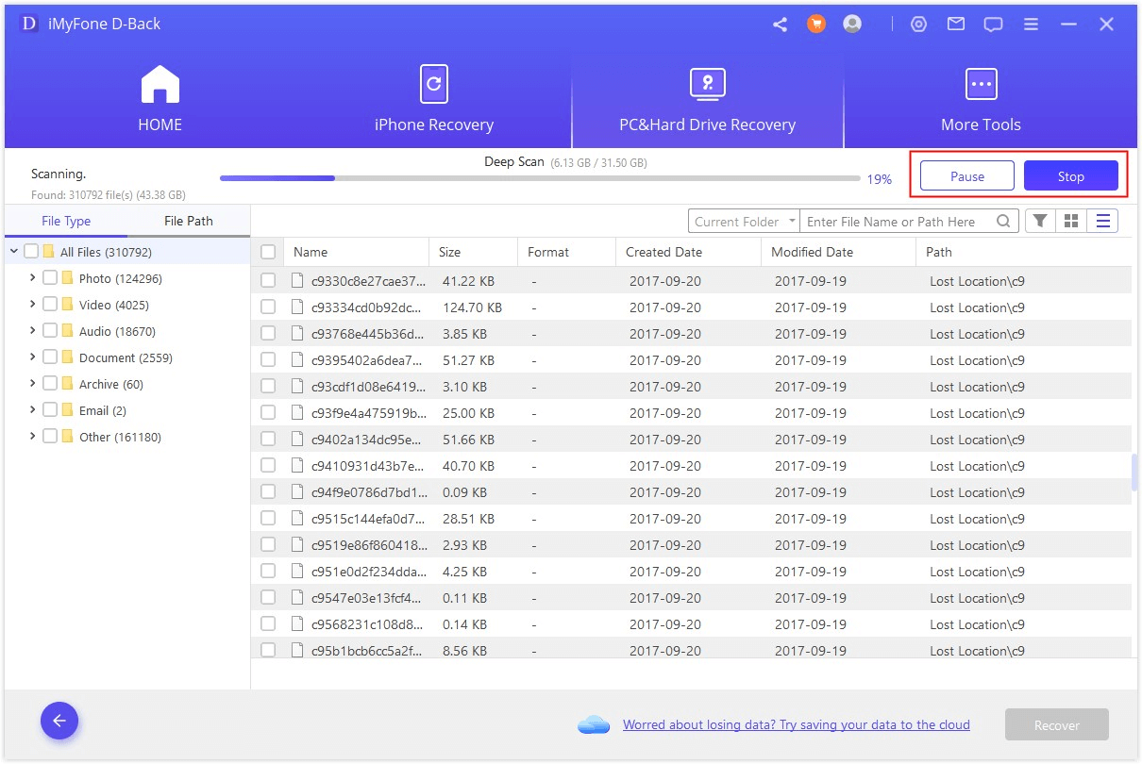
Task: Click file icon for c9410931d43b7e
Action: point(298,466)
